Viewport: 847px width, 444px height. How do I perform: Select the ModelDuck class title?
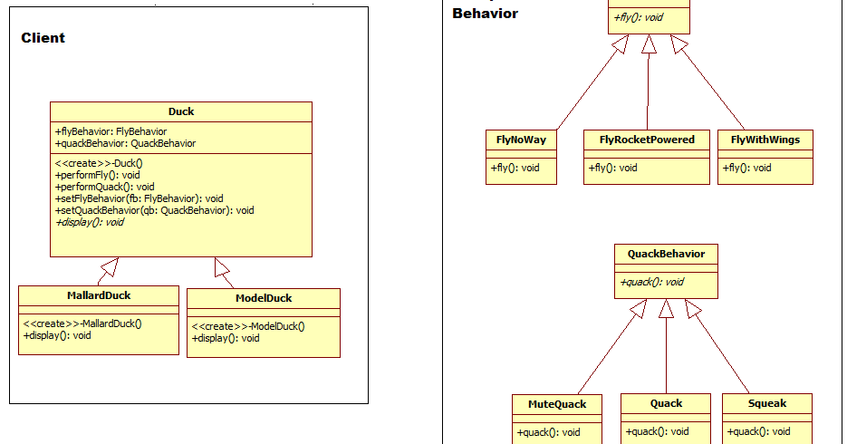(264, 298)
